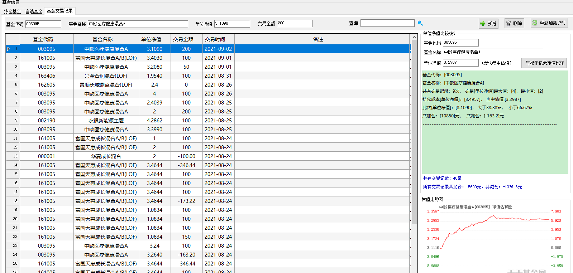Switch to the 持仓基金 tab
The width and height of the screenshot is (573, 273).
pos(12,11)
